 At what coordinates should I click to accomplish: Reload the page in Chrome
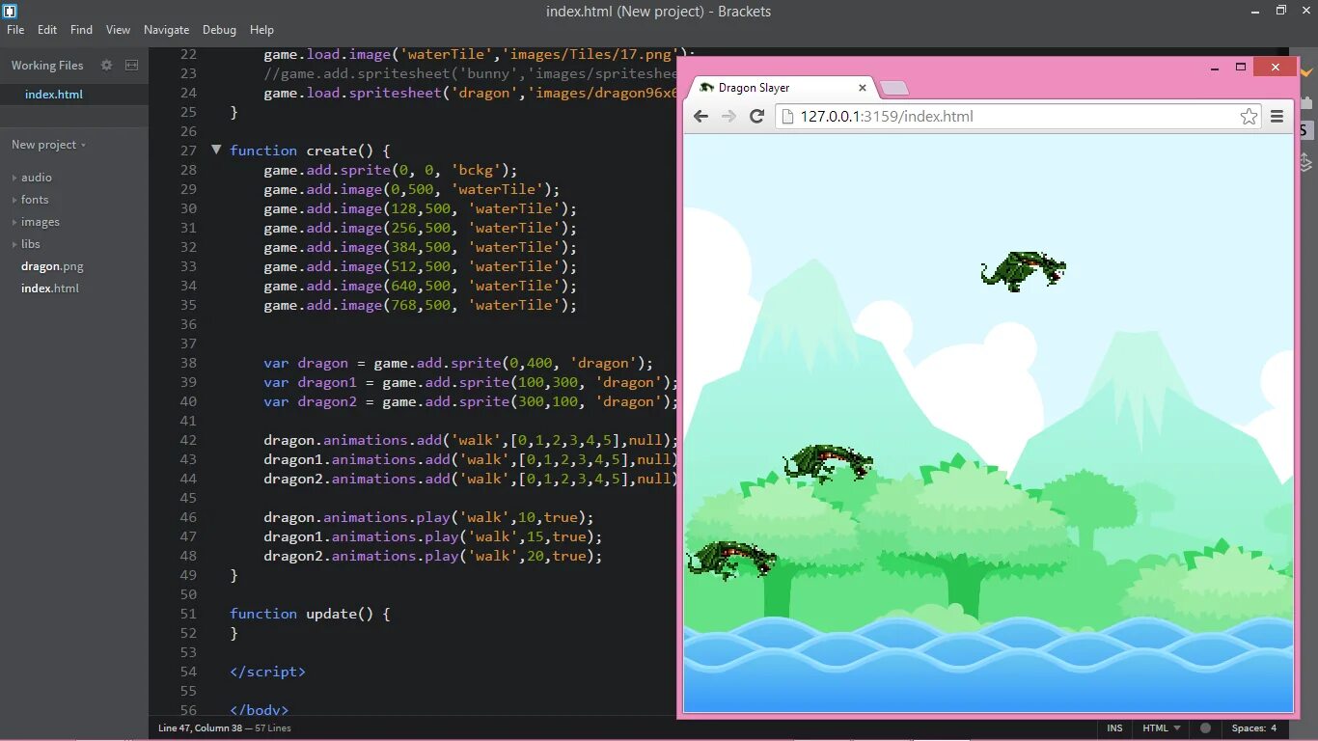click(x=757, y=117)
